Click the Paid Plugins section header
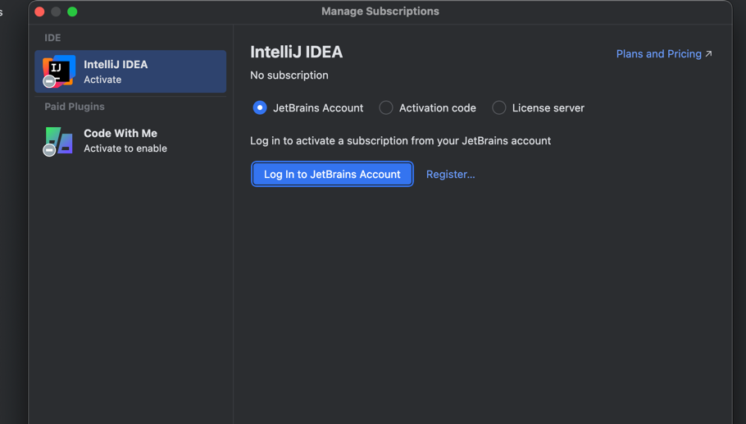The image size is (746, 424). point(75,107)
